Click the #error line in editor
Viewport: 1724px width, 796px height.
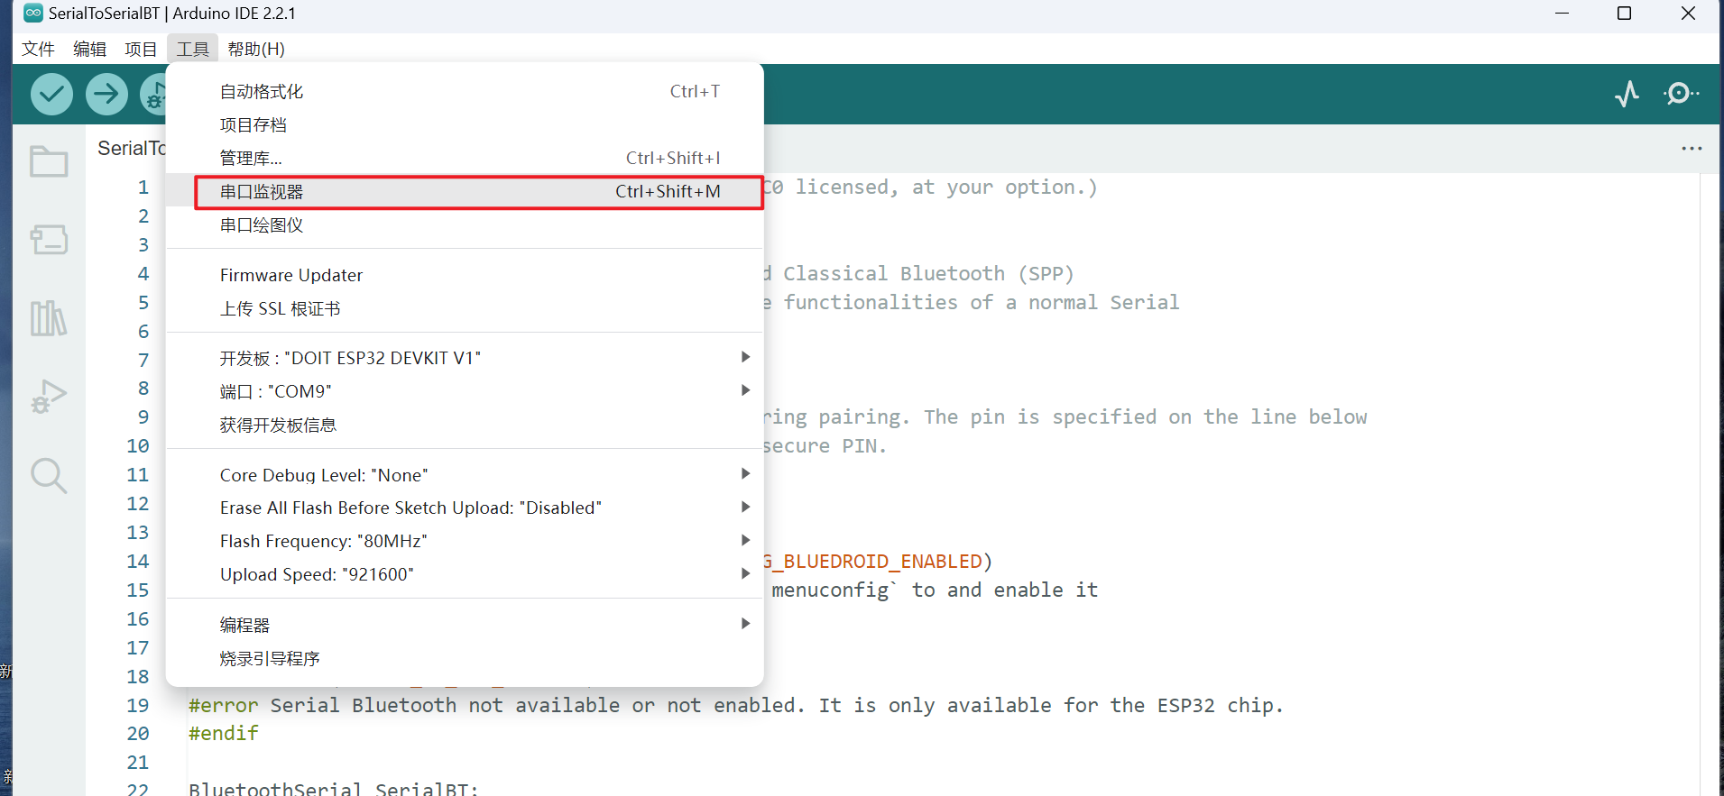pos(735,705)
